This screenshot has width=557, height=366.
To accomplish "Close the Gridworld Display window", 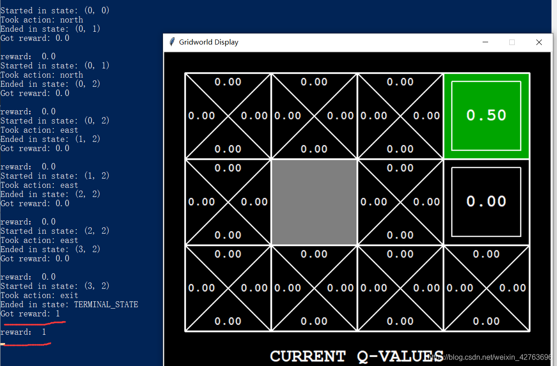I will click(539, 42).
